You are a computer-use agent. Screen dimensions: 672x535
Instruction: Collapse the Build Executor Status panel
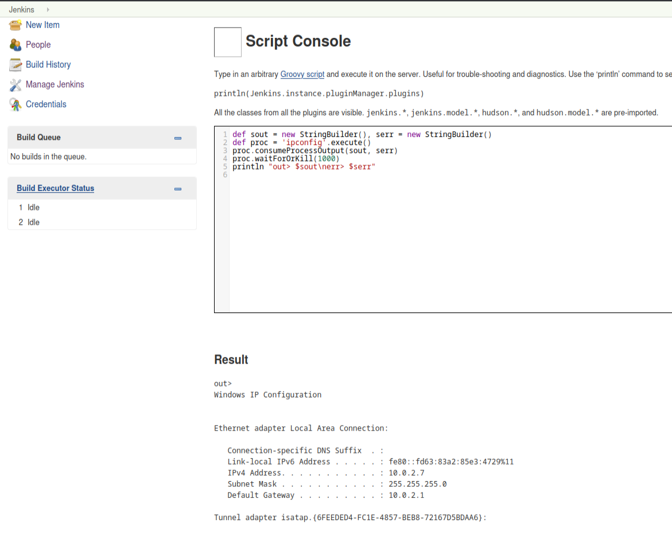(178, 189)
